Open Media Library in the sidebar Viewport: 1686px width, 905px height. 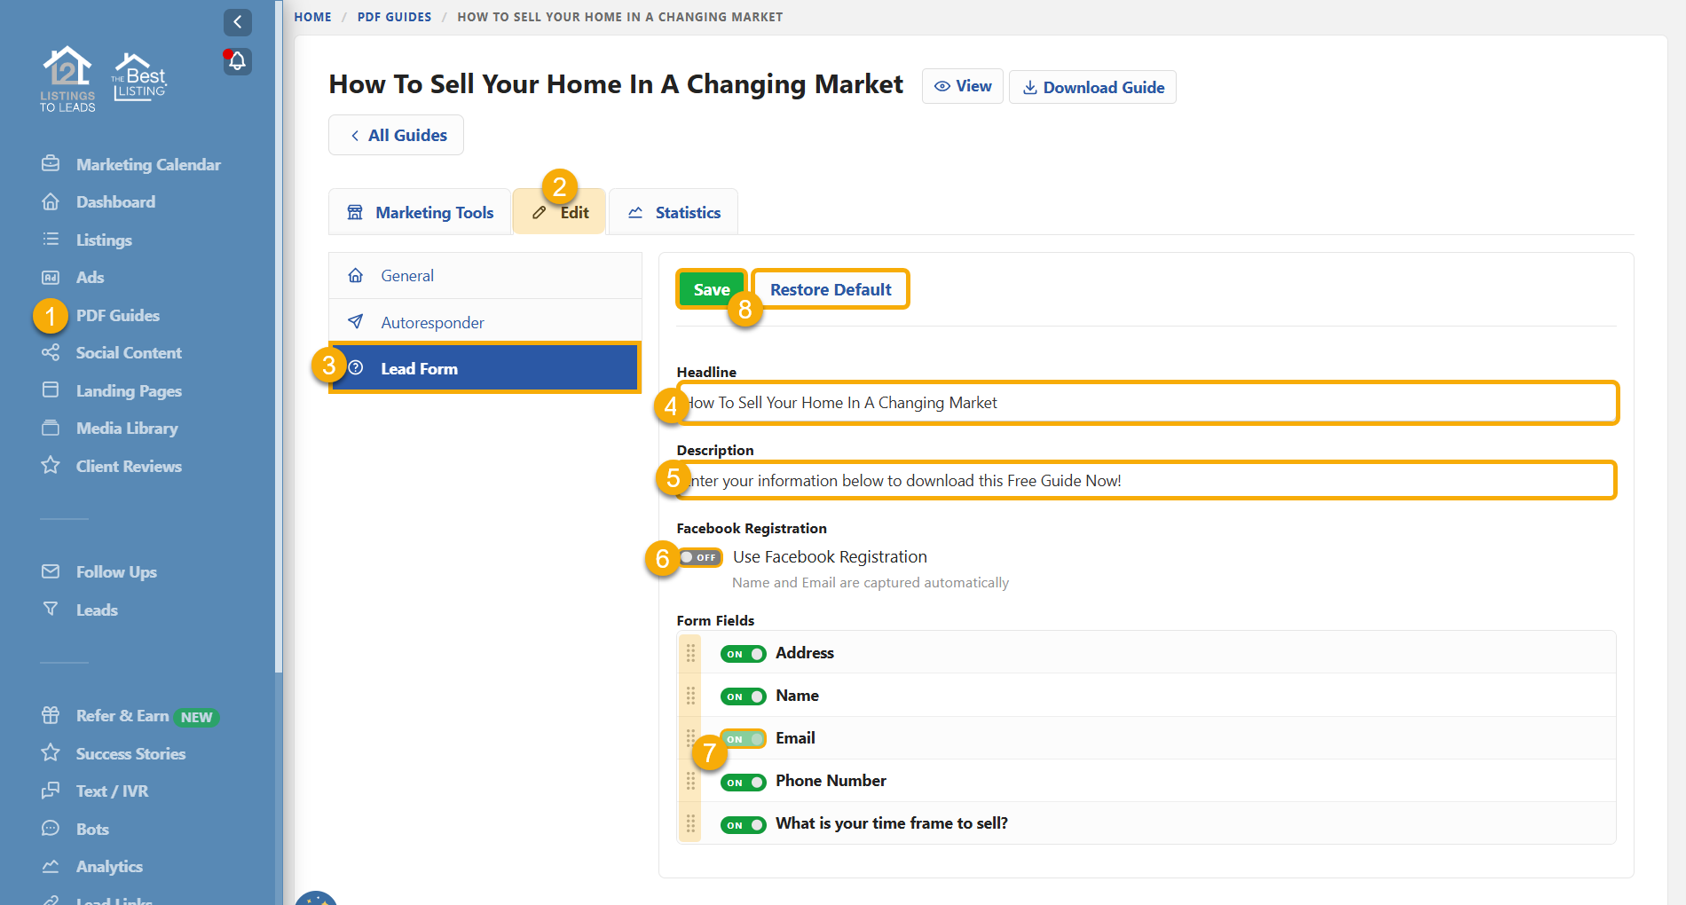coord(126,429)
